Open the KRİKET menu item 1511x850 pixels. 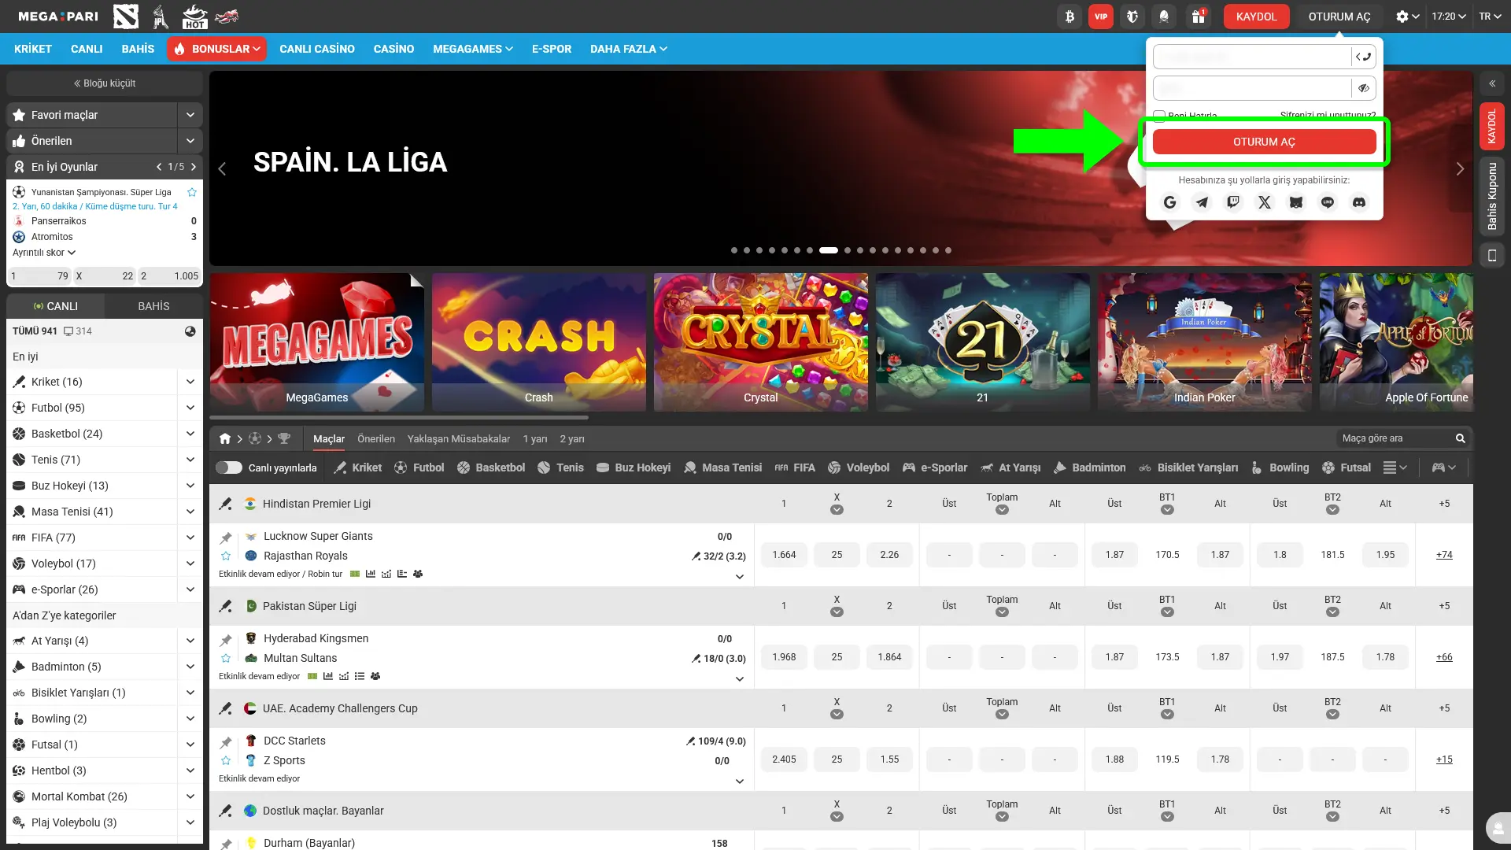point(33,49)
